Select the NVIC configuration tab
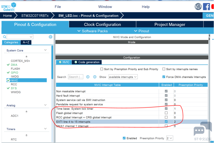 pyautogui.click(x=64, y=62)
